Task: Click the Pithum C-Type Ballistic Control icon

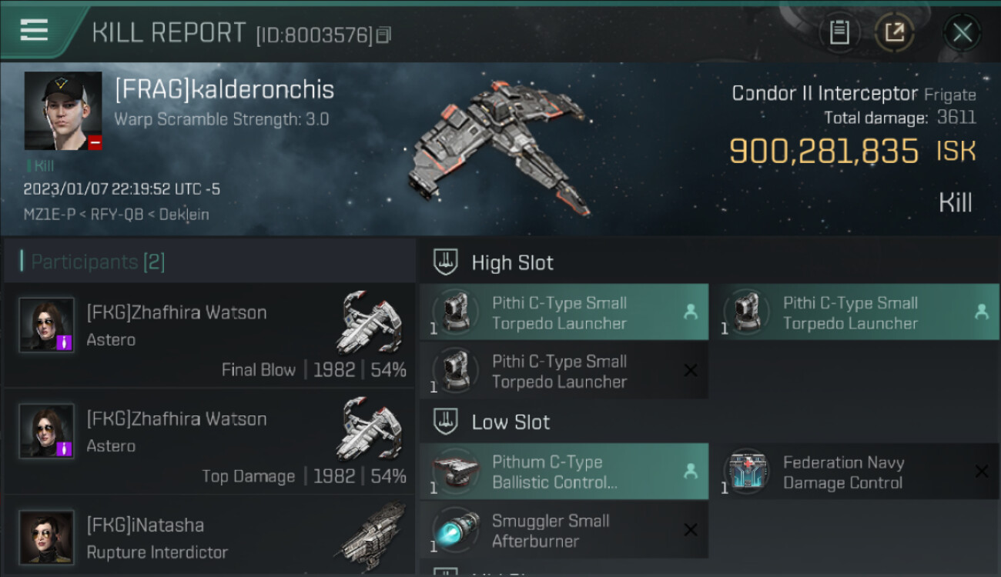Action: tap(456, 472)
